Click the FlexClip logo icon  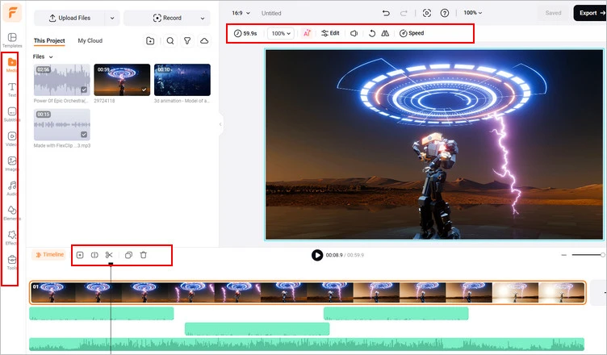point(12,13)
